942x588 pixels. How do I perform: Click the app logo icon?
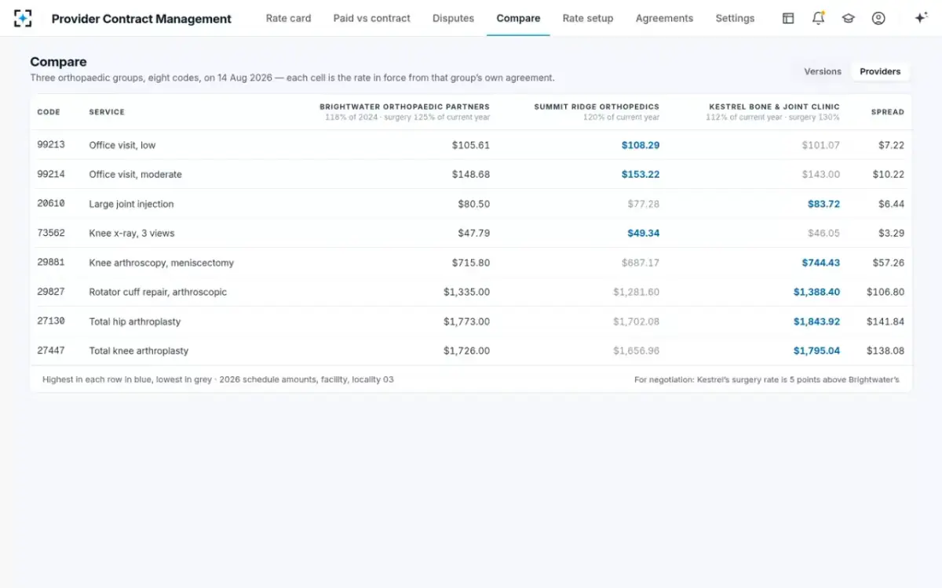[24, 18]
